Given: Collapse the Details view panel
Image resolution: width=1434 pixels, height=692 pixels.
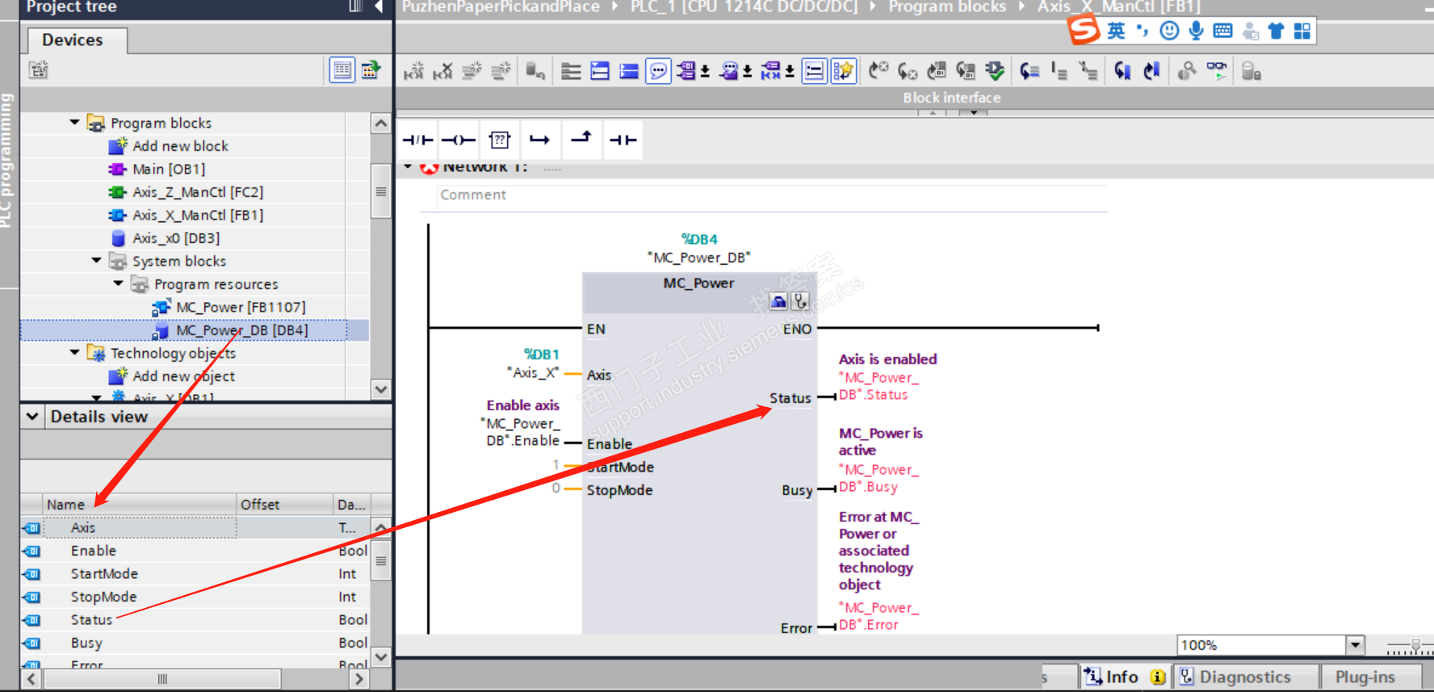Looking at the screenshot, I should point(32,417).
